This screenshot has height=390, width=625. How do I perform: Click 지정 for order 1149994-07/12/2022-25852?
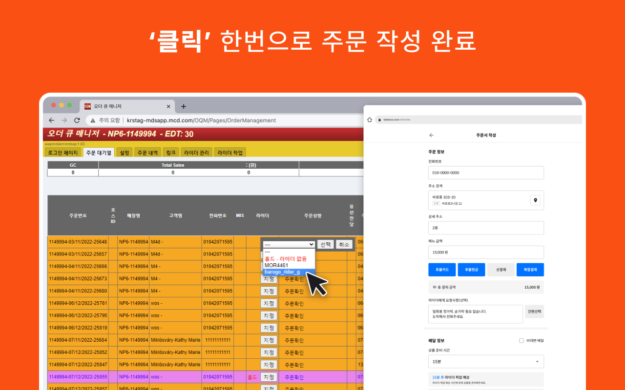coord(269,352)
